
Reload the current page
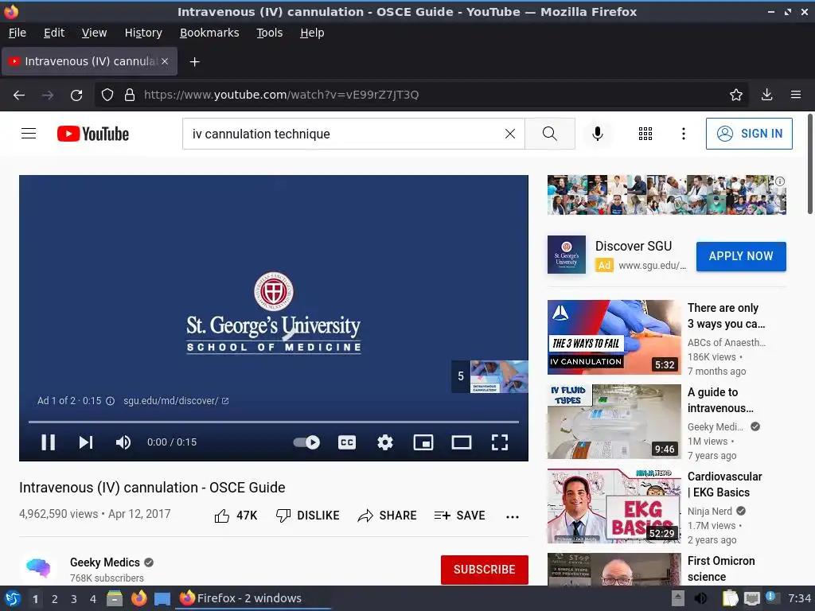point(76,95)
